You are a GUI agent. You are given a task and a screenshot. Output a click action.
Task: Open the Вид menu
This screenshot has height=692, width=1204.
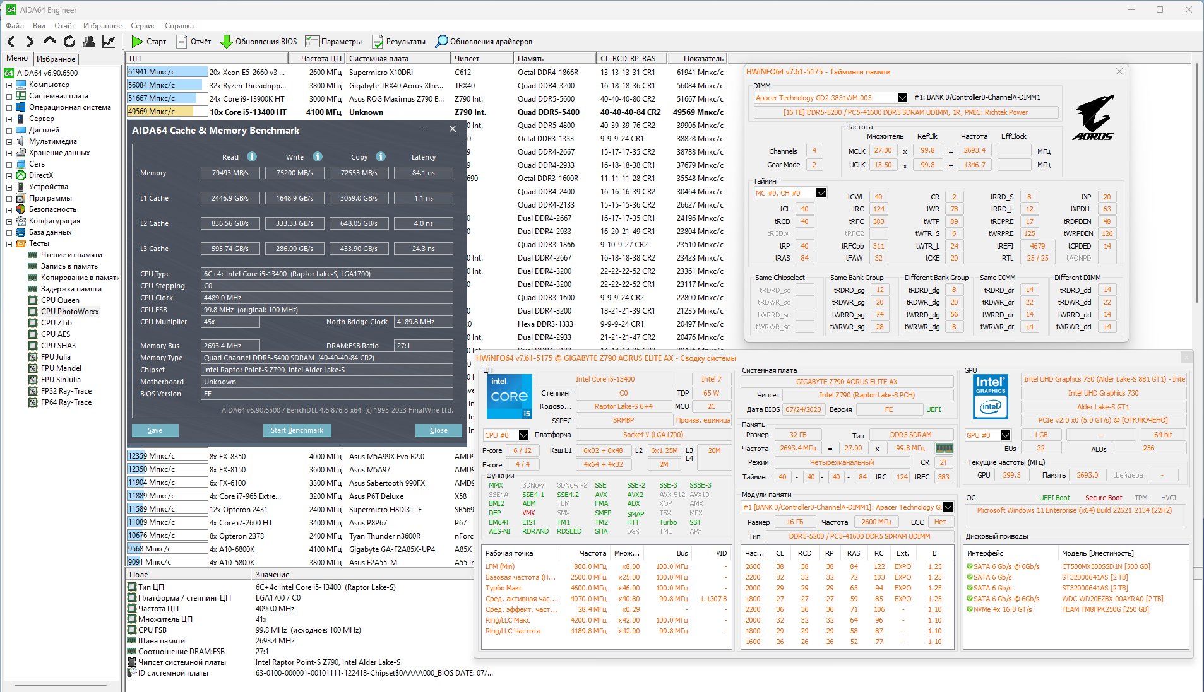coord(39,26)
